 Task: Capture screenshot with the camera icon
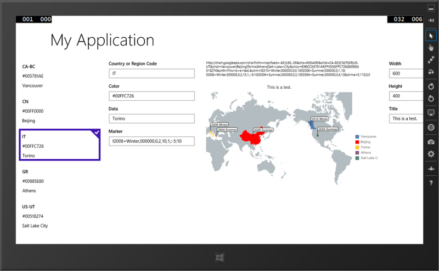431,142
